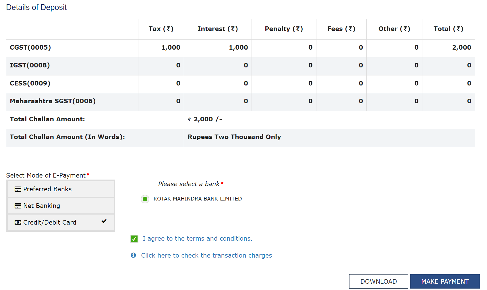487x290 pixels.
Task: Click the KOTAK MAHINDRA BANK LIMITED label
Action: (x=198, y=199)
